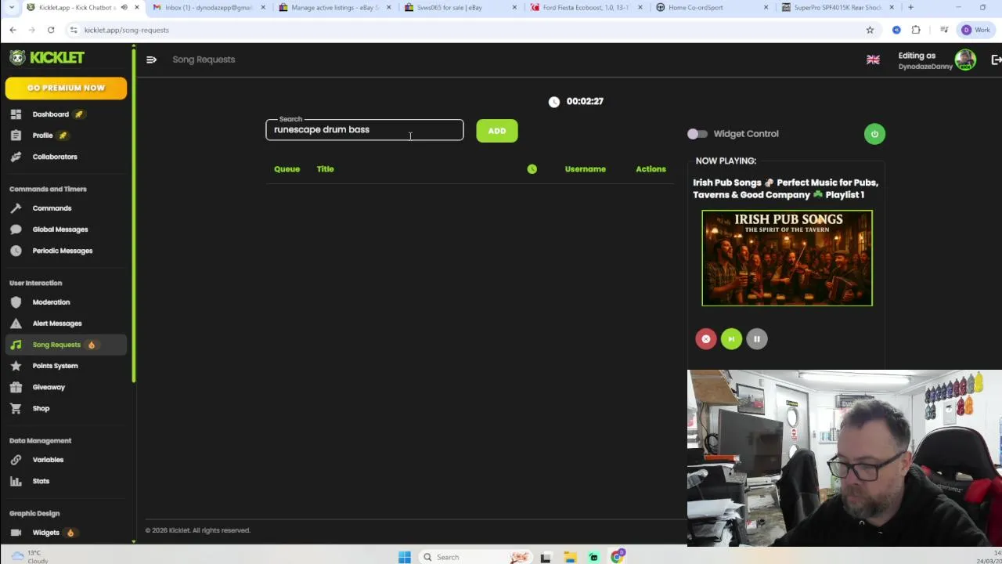The image size is (1002, 564).
Task: Switch to the Gmail Inbox browser tab
Action: point(207,8)
